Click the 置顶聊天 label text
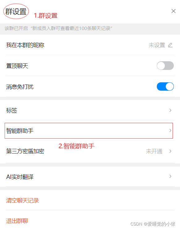Screen dimensions: 180x229 coord(17,66)
